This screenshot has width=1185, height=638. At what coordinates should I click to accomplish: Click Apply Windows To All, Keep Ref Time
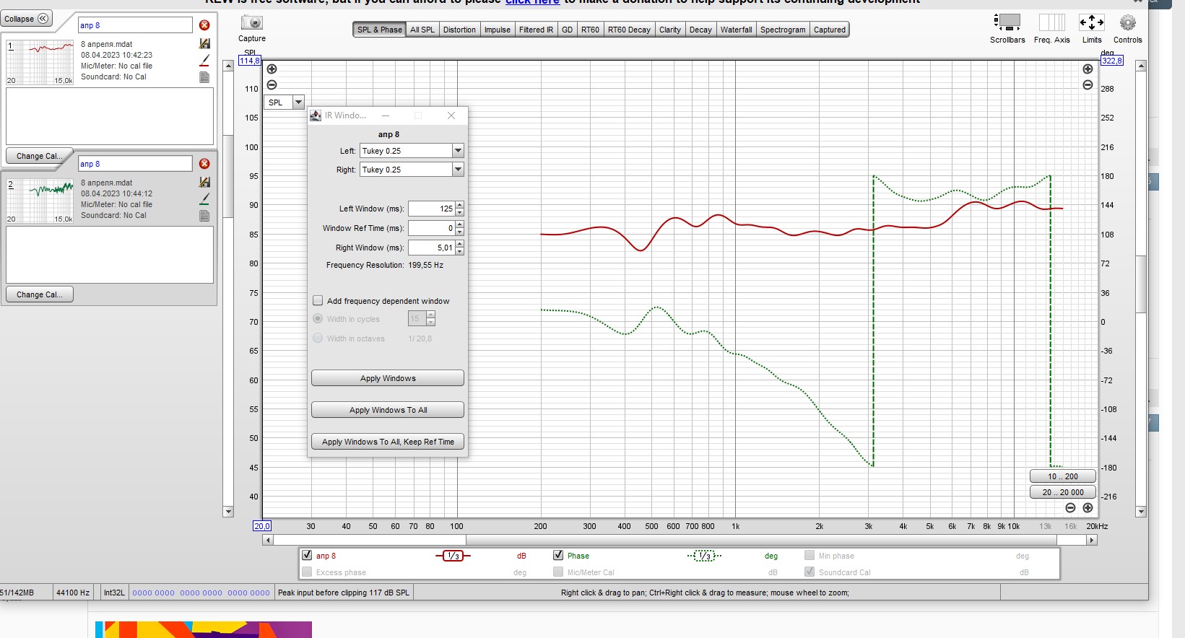[388, 442]
